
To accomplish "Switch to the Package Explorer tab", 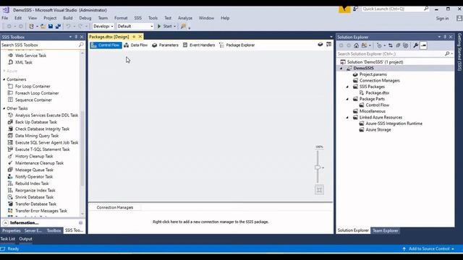I will point(237,45).
